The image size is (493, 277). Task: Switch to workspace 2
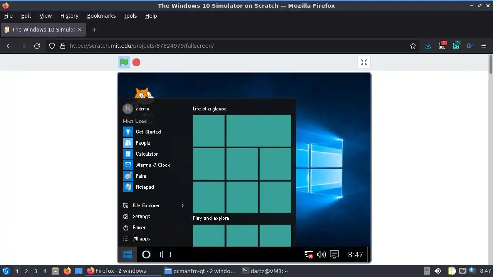coord(26,271)
